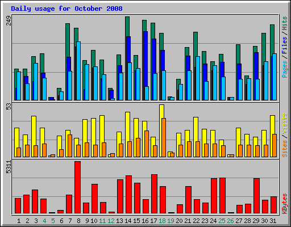The height and width of the screenshot is (227, 291).
Task: Click the day 24 x-axis label
Action: tap(213, 221)
